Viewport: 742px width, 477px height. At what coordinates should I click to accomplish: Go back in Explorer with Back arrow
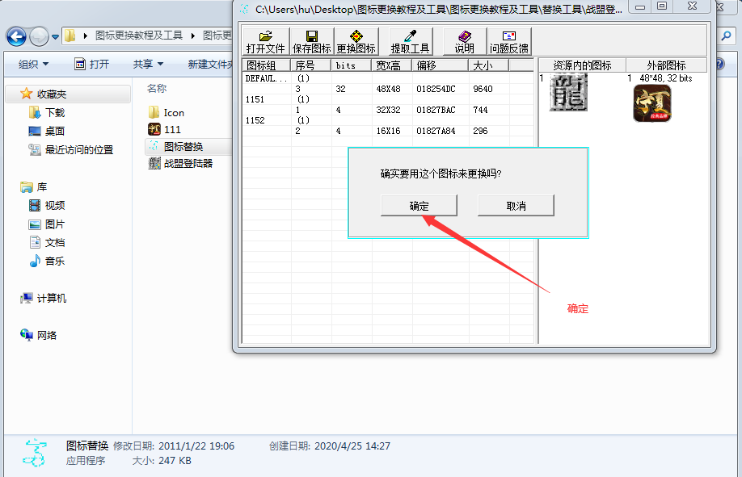16,36
